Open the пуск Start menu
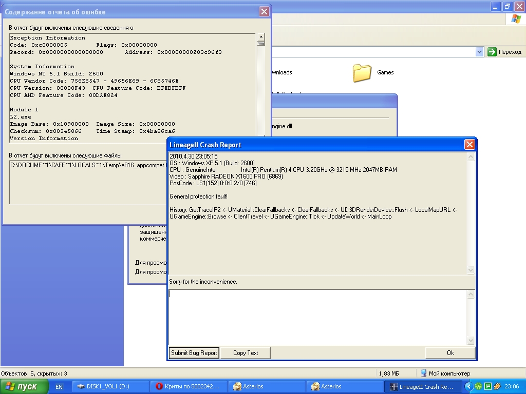Viewport: 526px width, 394px height. [x=24, y=387]
